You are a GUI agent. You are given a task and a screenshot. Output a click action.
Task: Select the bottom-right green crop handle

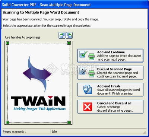coord(69,122)
